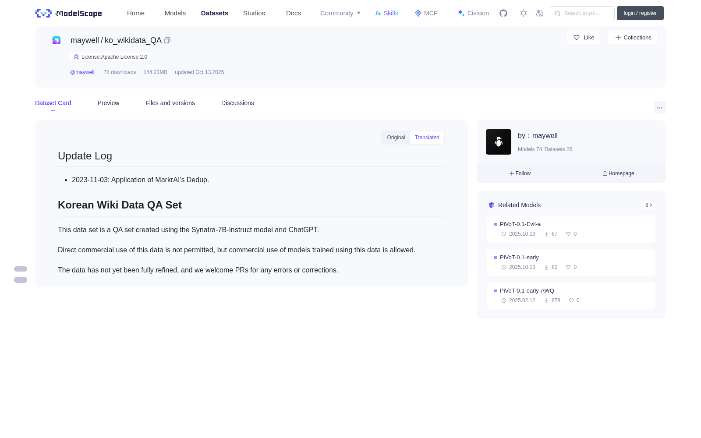
Task: Click download icon beside 67
Action: (546, 234)
